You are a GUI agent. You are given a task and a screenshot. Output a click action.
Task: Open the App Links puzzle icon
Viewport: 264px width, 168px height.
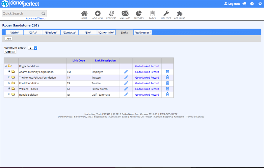(180, 13)
